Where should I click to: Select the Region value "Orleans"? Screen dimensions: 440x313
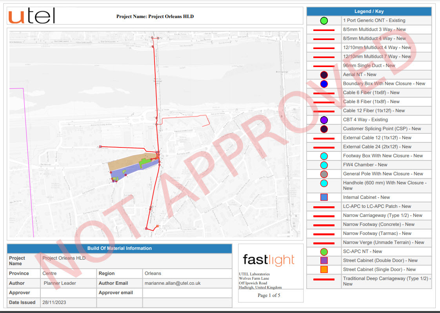click(153, 273)
